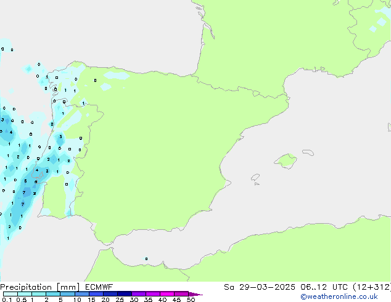Click the Ibiza island outline

[x=255, y=178]
